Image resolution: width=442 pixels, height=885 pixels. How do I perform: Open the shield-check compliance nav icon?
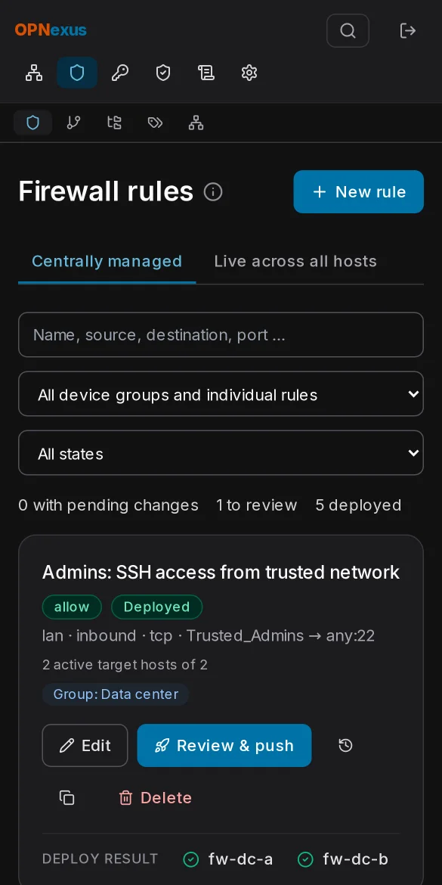(x=163, y=73)
